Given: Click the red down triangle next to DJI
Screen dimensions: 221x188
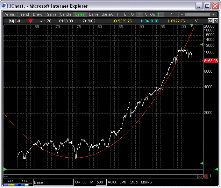Looking at the screenshot, I should pyautogui.click(x=30, y=21).
